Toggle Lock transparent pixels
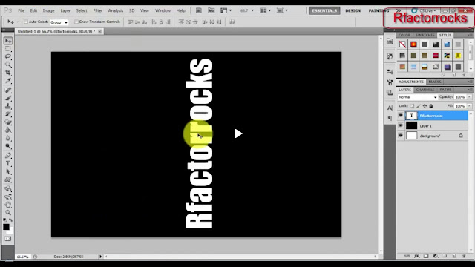 click(412, 106)
